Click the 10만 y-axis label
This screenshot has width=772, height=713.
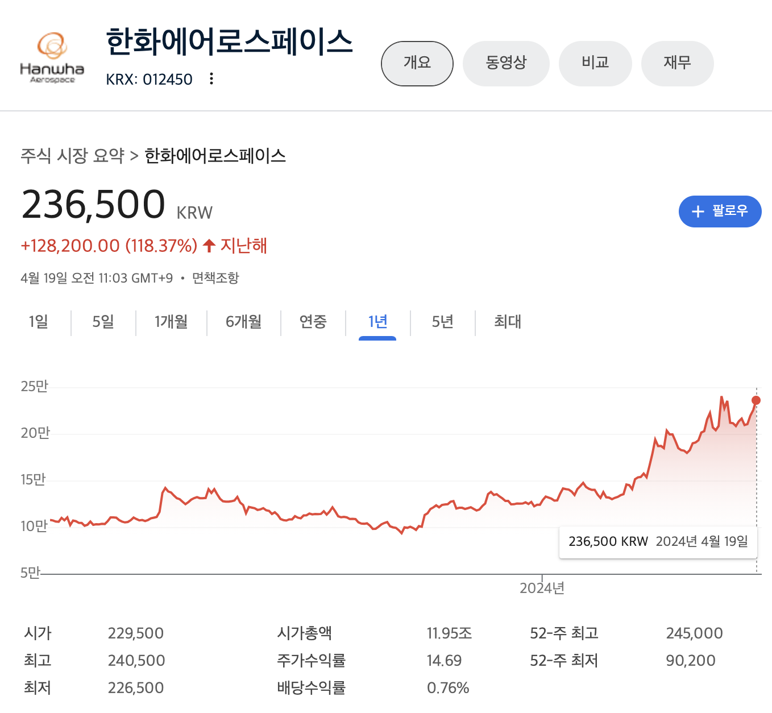click(x=34, y=526)
